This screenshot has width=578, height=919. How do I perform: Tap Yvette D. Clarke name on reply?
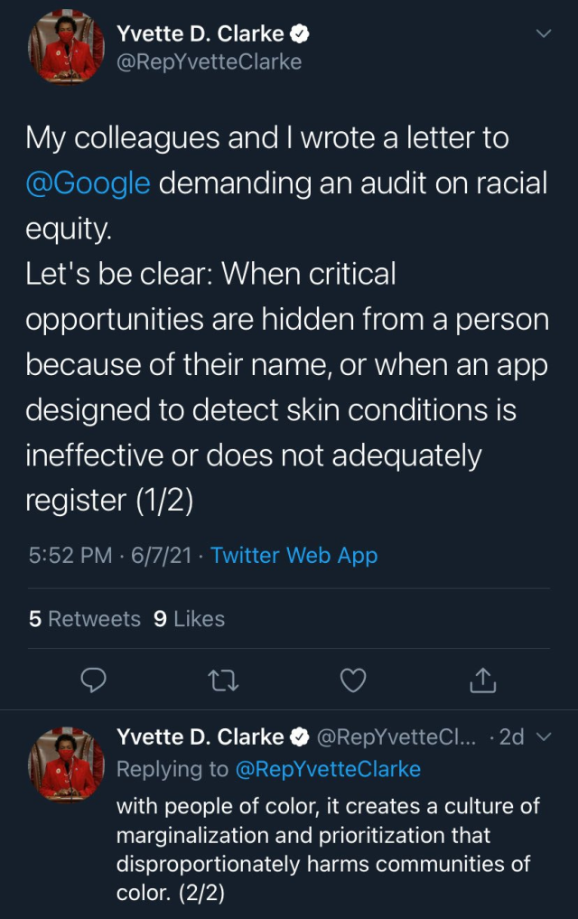point(200,737)
